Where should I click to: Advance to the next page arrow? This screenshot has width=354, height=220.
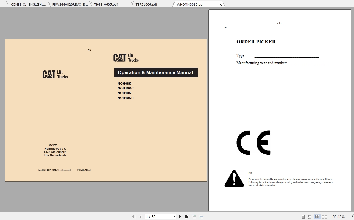tap(179, 216)
